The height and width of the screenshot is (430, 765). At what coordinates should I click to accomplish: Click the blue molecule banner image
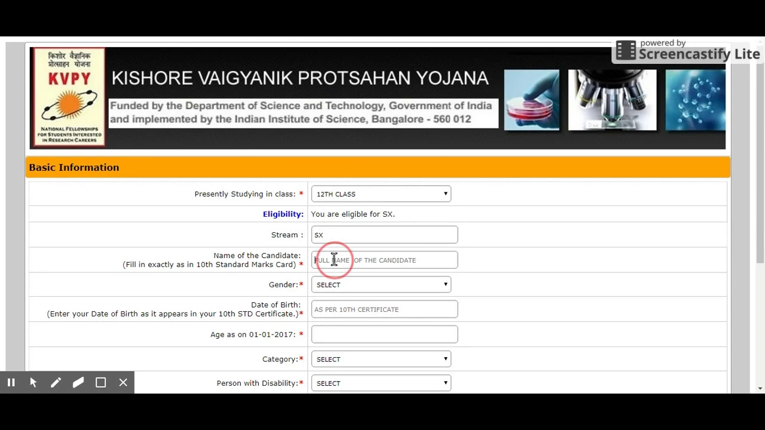point(695,100)
